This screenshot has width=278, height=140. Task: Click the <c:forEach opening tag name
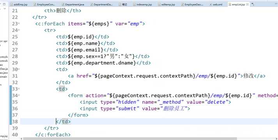(x=50, y=24)
